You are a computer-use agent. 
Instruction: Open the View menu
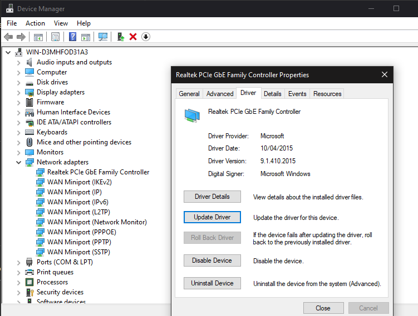coord(61,23)
